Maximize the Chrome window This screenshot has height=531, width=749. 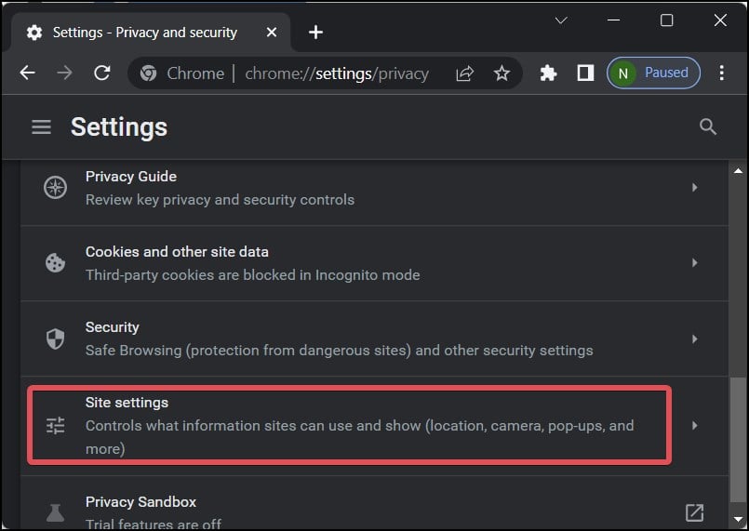click(x=666, y=20)
